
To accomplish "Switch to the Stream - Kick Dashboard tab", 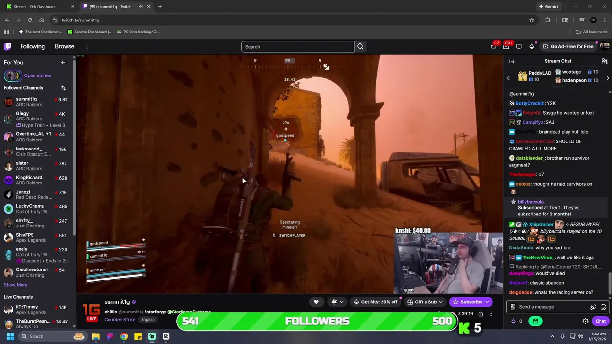I will (40, 6).
